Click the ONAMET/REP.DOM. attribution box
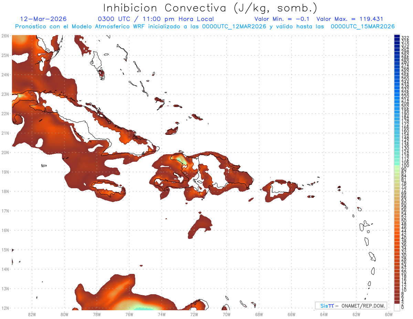 [351, 306]
